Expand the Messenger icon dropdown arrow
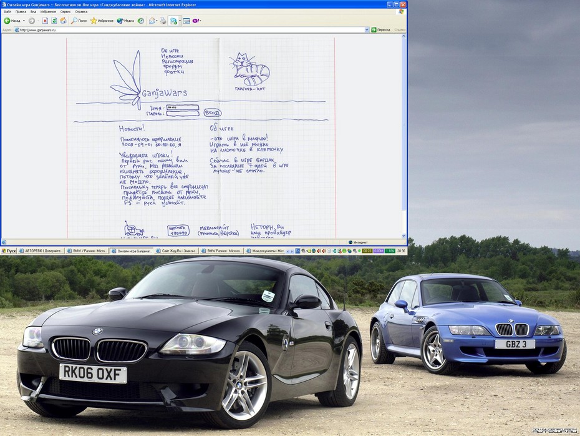The height and width of the screenshot is (436, 580). tap(180, 21)
